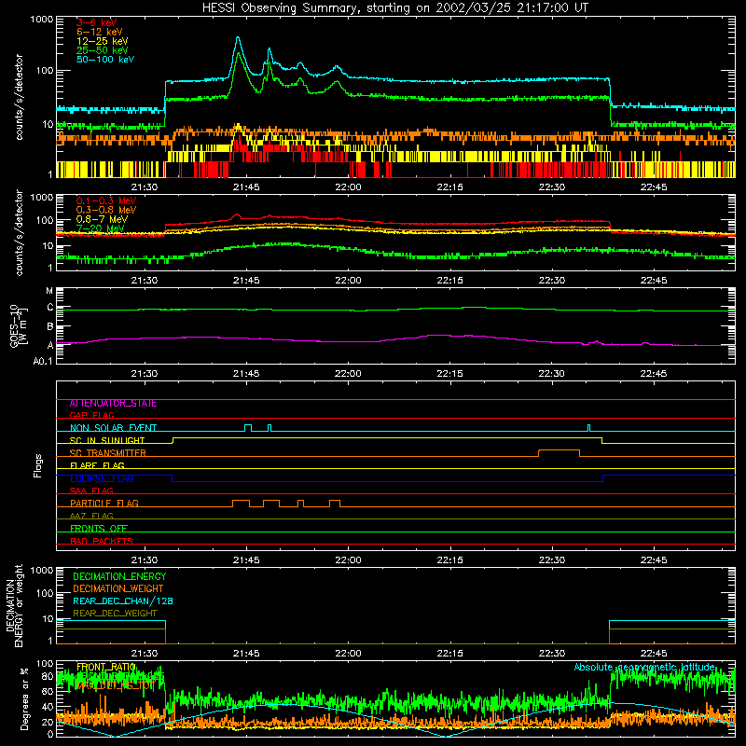Select the GAP_FLAG label
This screenshot has width=746, height=746.
pyautogui.click(x=92, y=415)
